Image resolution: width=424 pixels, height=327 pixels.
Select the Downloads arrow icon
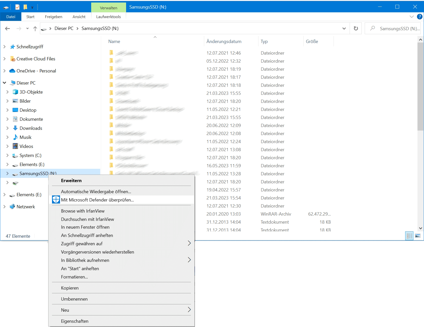(x=15, y=128)
